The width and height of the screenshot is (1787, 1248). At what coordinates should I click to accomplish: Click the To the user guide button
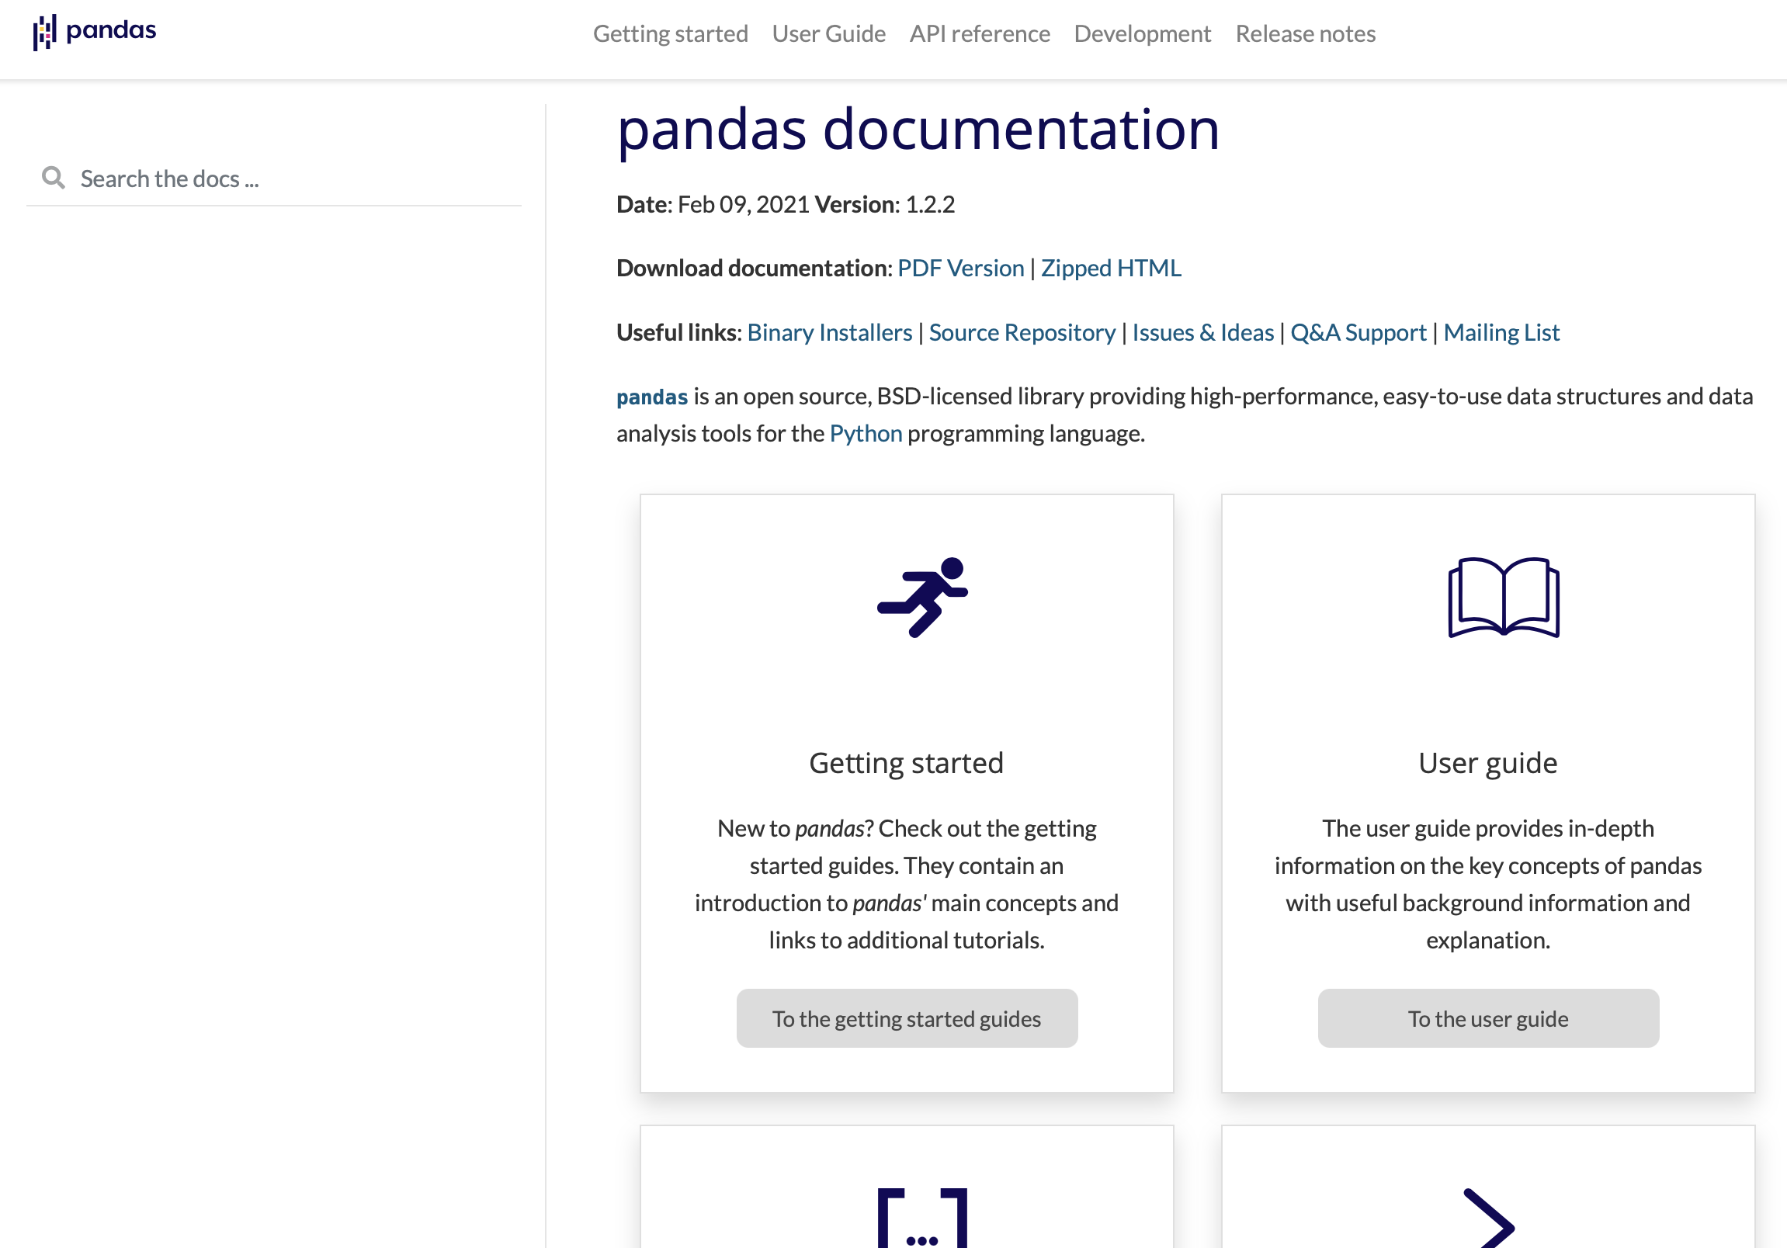tap(1487, 1017)
